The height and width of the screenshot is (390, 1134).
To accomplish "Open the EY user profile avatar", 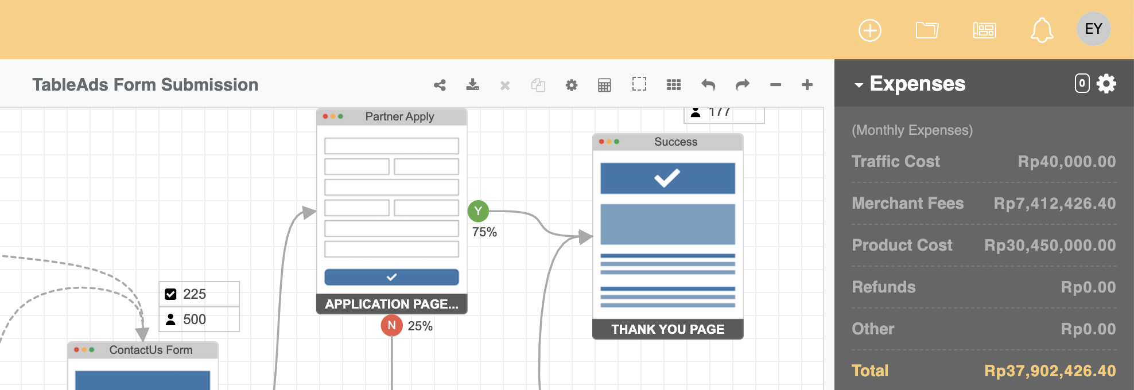I will click(1093, 29).
